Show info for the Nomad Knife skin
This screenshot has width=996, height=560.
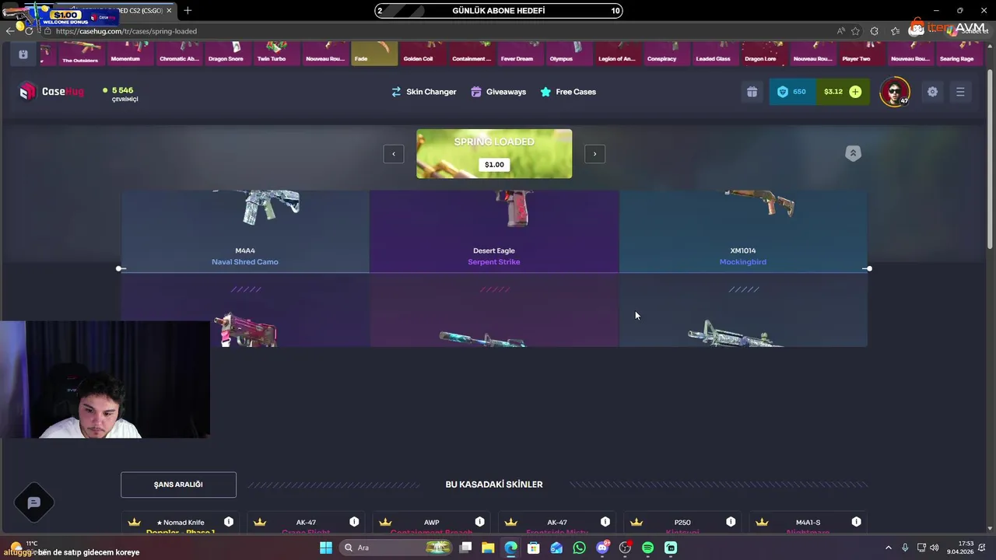[x=229, y=522]
